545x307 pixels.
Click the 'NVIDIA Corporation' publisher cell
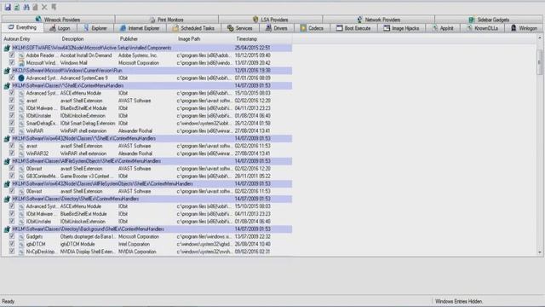[x=137, y=252]
